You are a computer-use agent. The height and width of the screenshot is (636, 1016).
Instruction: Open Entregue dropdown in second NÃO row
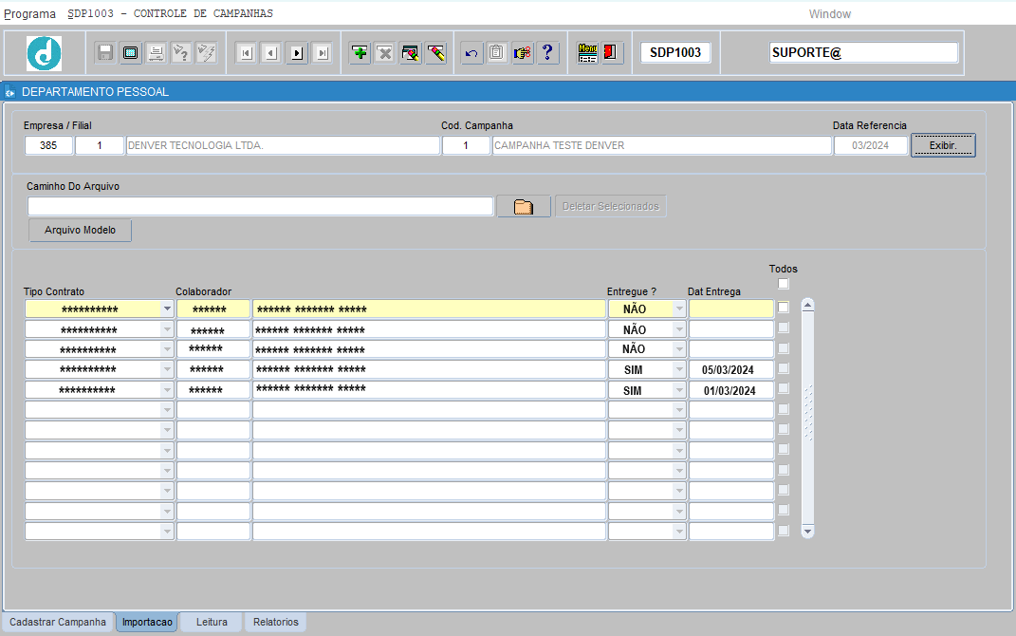click(x=679, y=329)
